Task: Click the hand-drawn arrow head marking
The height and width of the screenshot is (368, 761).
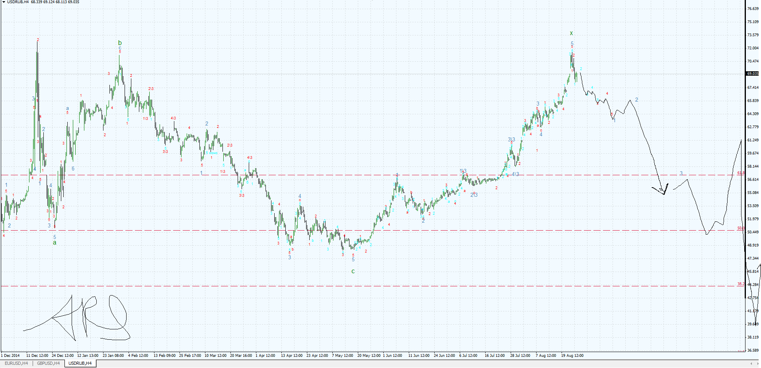Action: [663, 190]
